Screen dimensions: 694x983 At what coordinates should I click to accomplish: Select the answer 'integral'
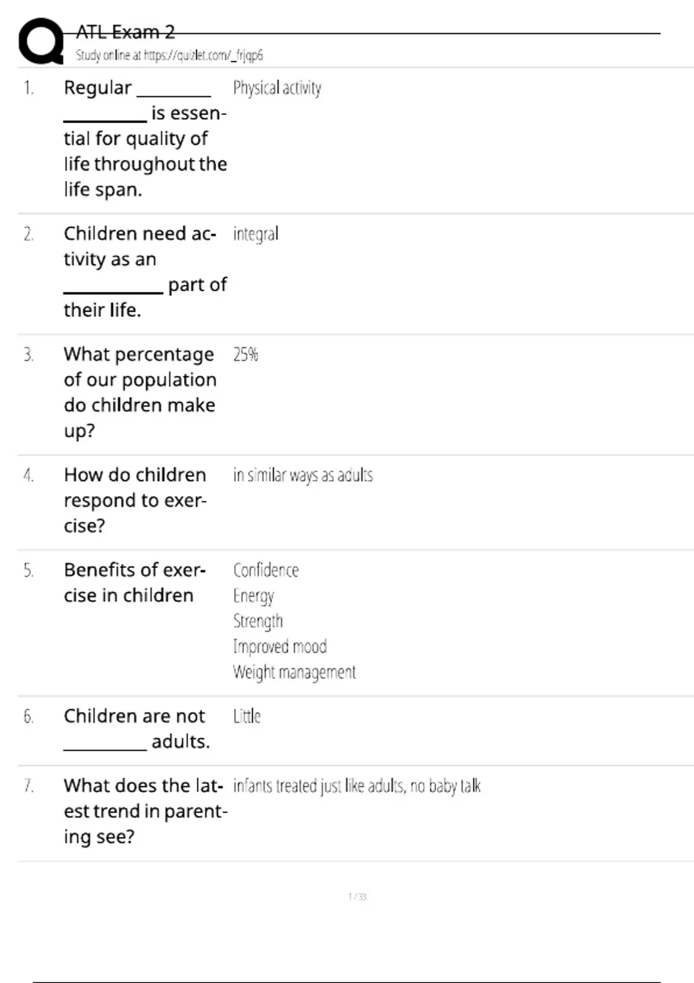click(x=256, y=234)
